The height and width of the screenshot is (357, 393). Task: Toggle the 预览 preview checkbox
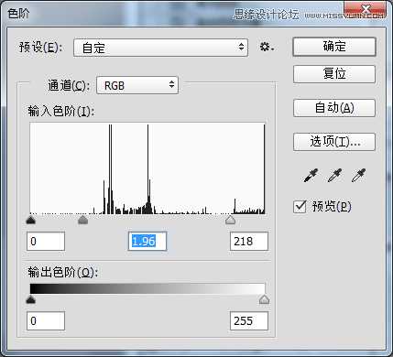pyautogui.click(x=300, y=207)
